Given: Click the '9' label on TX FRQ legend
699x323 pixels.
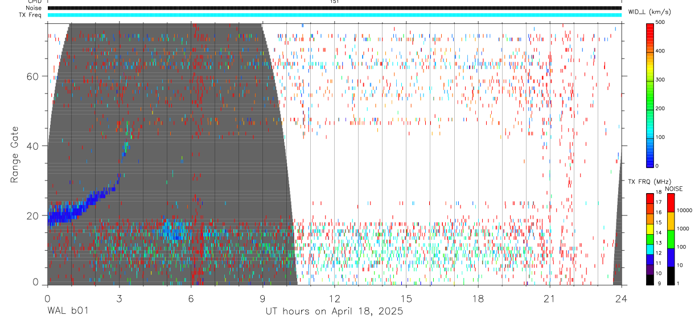Looking at the screenshot, I should click(x=659, y=283).
